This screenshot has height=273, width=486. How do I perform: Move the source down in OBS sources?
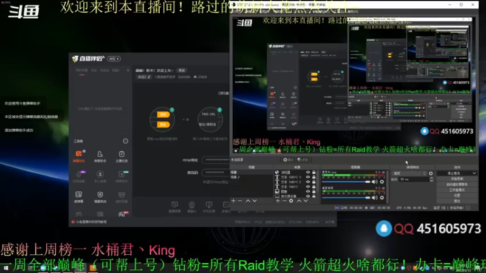[x=306, y=201]
